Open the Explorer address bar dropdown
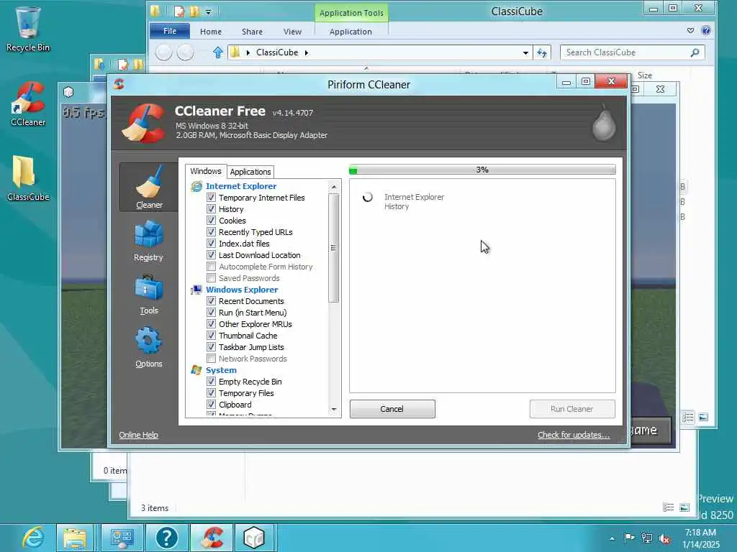Screen dimensions: 737x552 pyautogui.click(x=525, y=52)
